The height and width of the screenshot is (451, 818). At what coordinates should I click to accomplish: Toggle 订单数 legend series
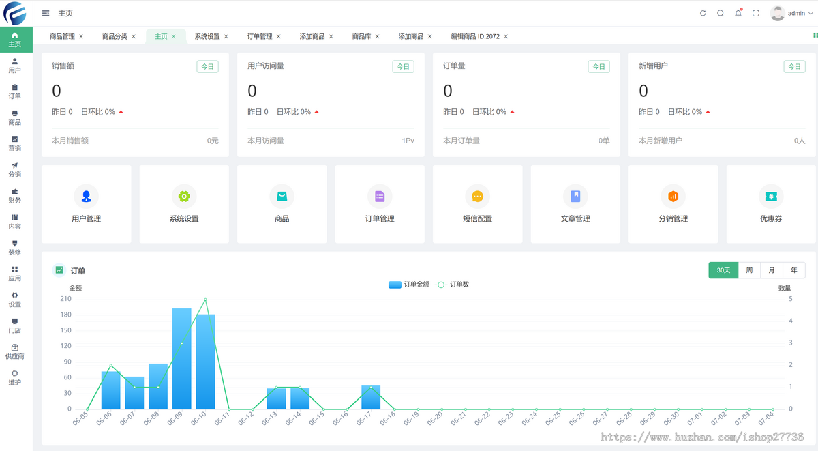(x=452, y=285)
